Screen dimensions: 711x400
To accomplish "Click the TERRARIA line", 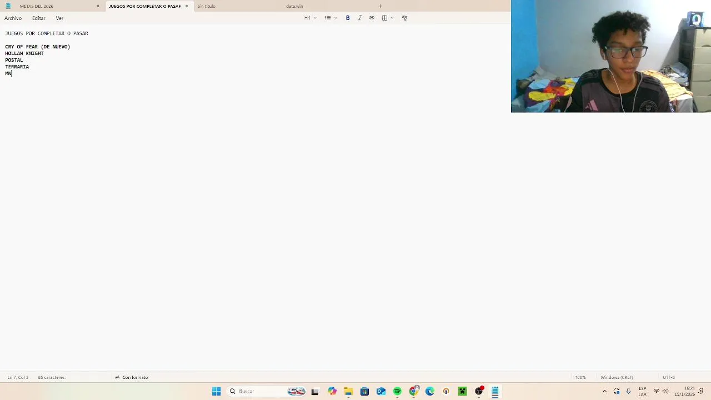I will pos(17,67).
